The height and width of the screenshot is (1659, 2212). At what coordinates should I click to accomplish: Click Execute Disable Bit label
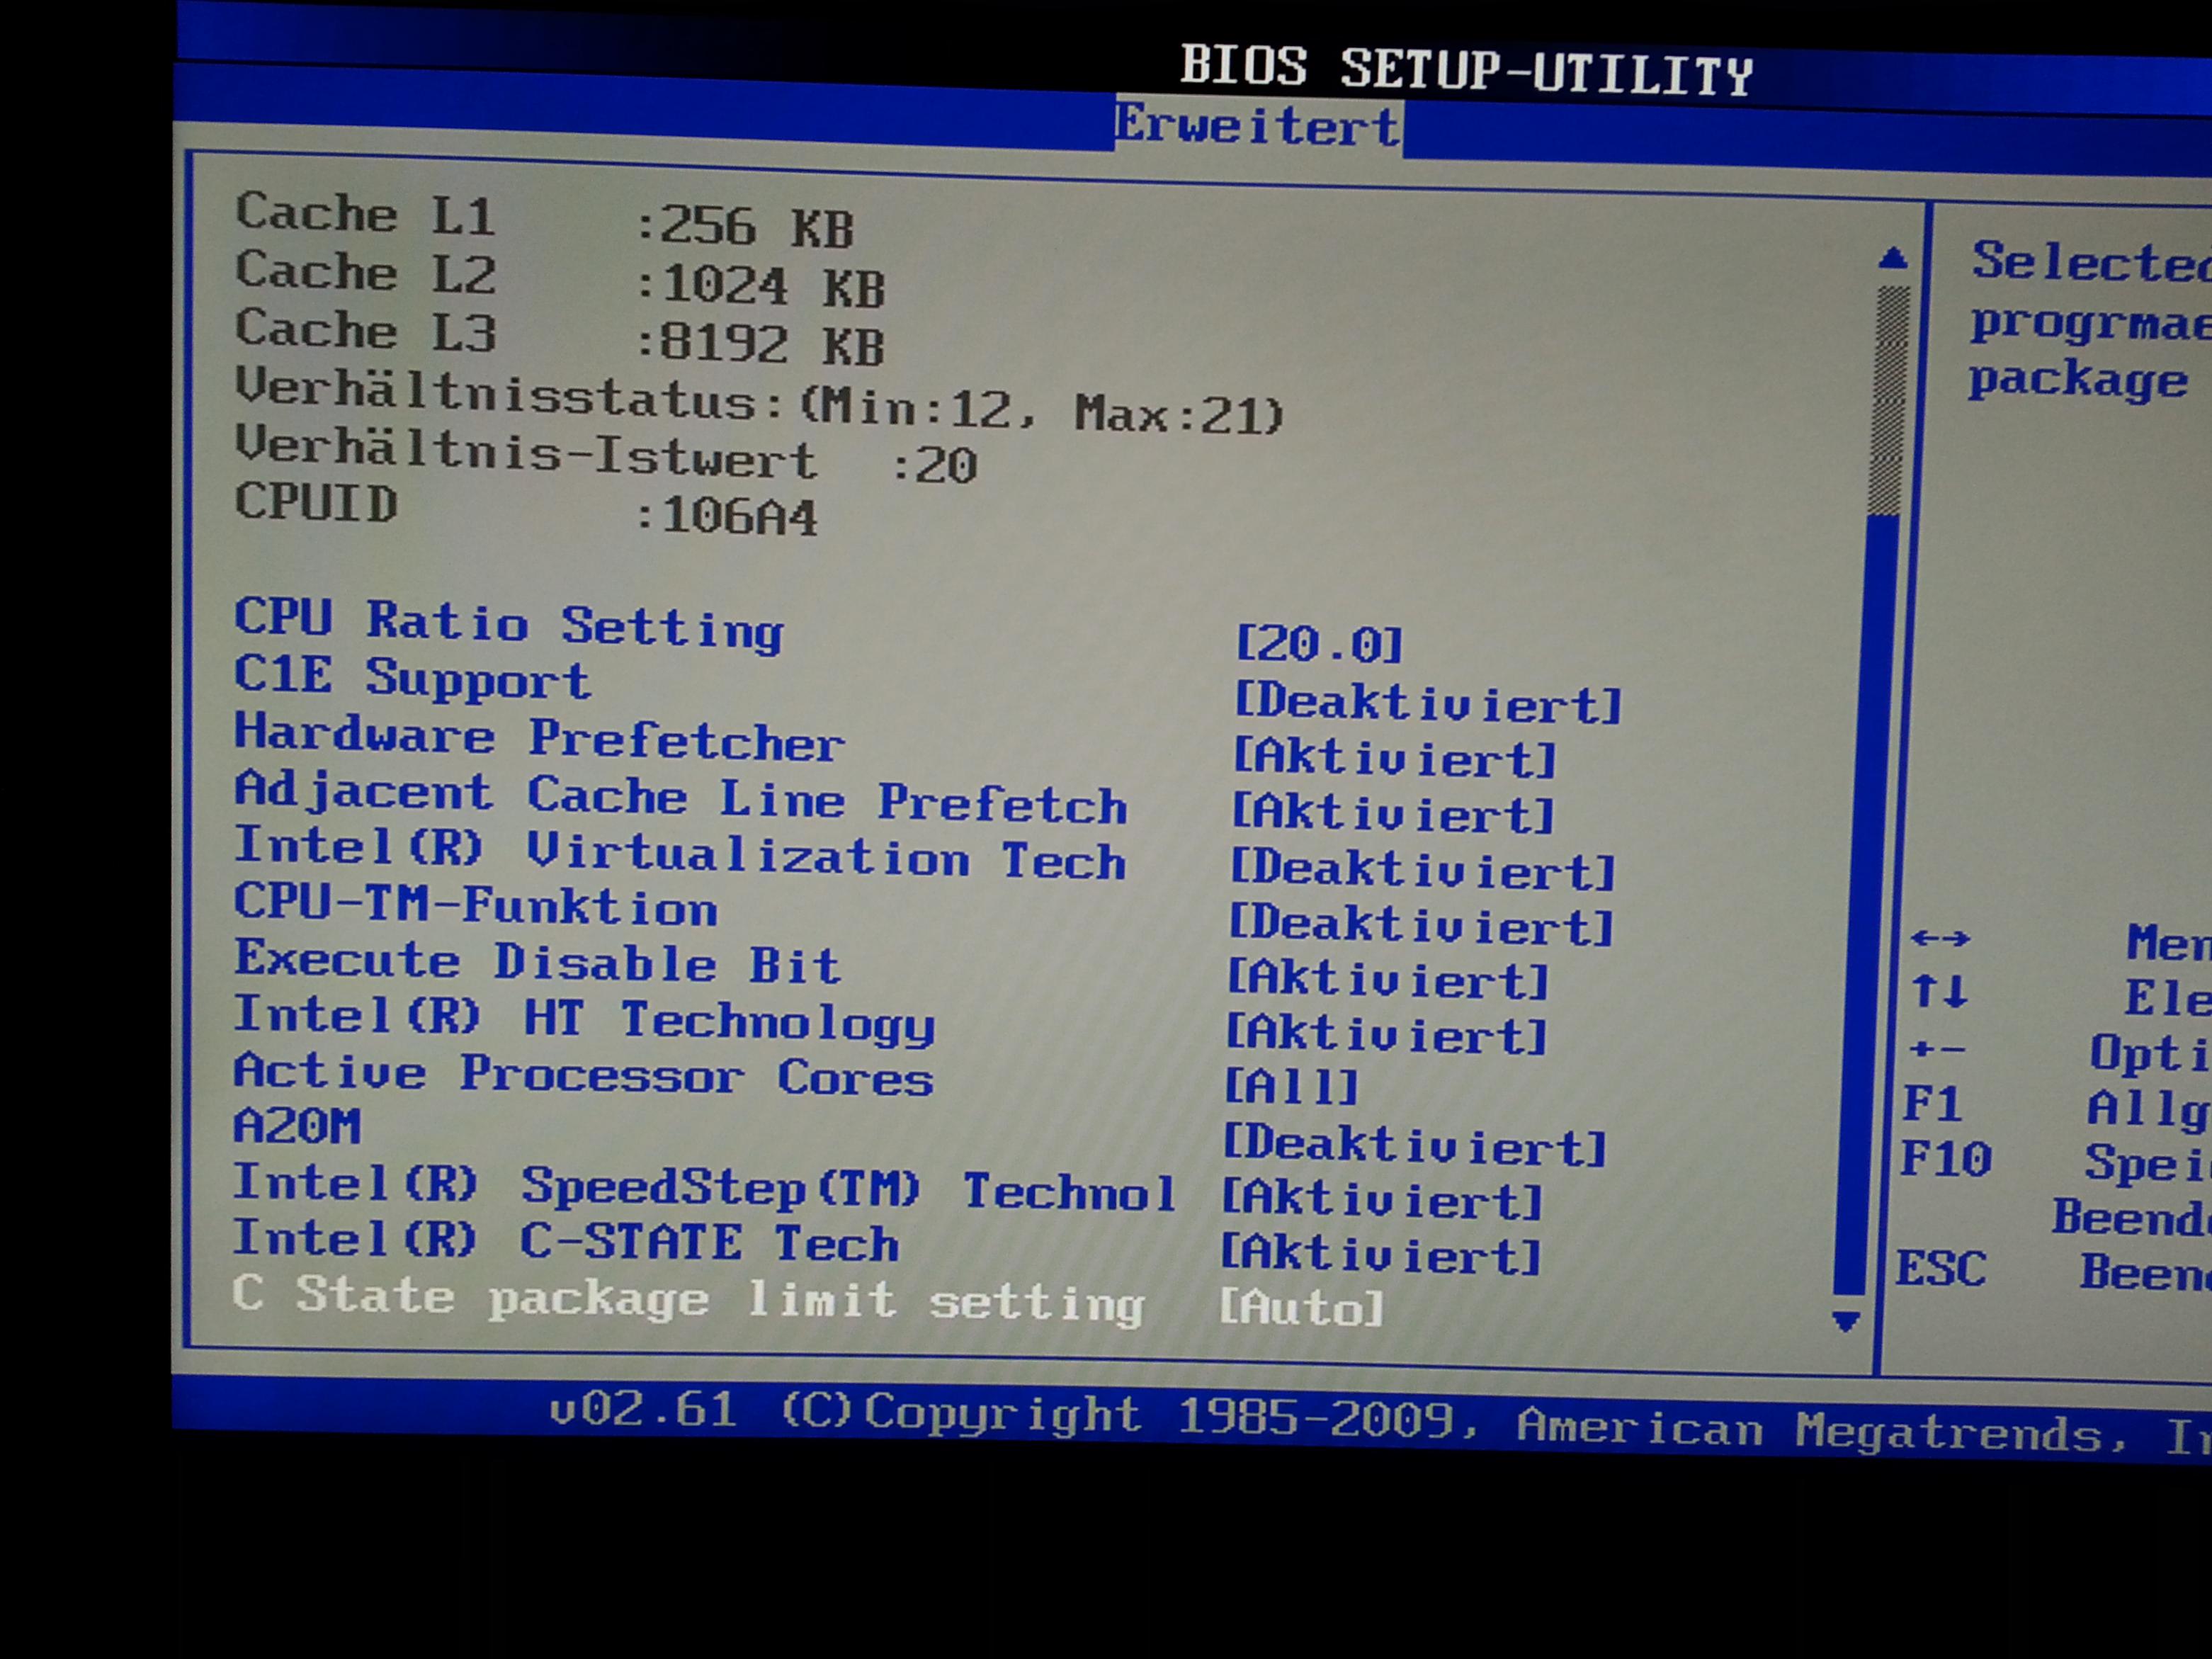click(x=537, y=961)
